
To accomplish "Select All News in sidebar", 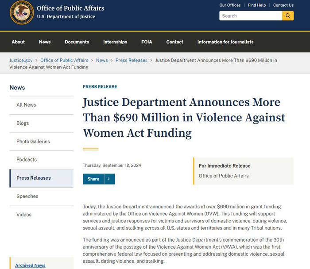I will [41, 105].
